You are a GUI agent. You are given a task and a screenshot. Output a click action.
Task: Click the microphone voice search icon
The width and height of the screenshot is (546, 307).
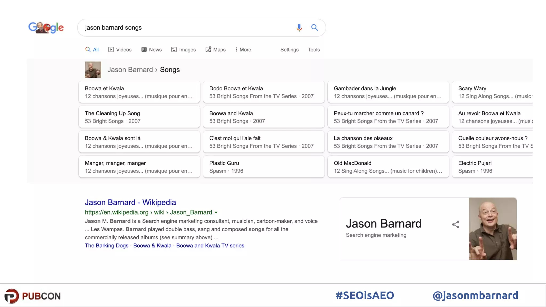tap(299, 27)
